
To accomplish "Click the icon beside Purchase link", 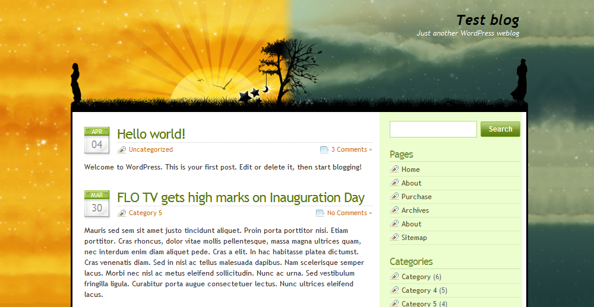I will (394, 196).
